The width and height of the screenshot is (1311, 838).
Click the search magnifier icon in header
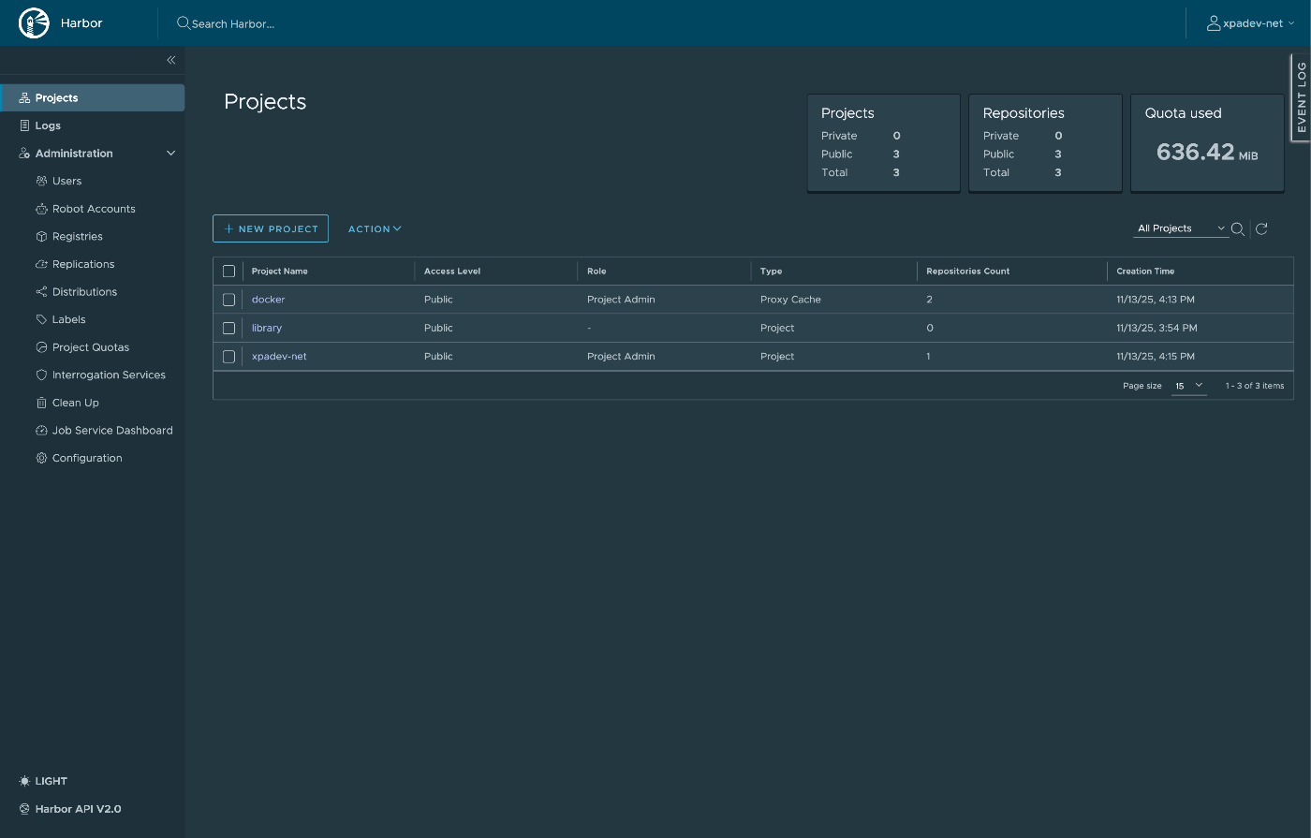[x=184, y=23]
